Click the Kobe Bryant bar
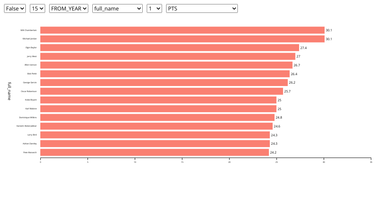The image size is (387, 201). [x=158, y=100]
